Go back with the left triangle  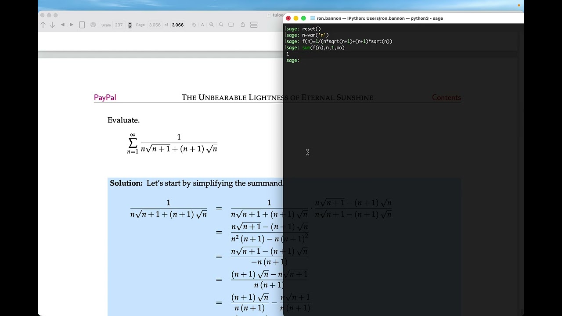coord(62,25)
